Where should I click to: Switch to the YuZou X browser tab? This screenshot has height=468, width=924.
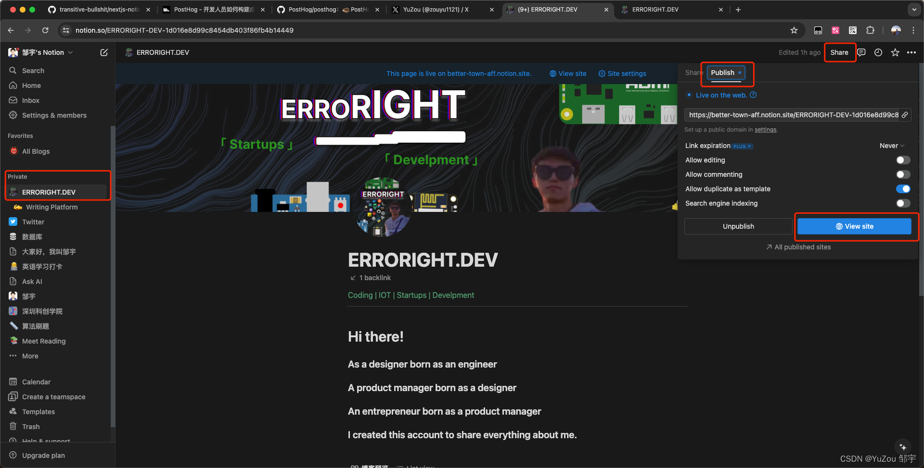(443, 10)
